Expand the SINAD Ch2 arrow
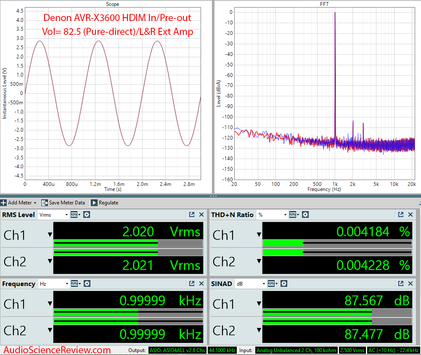The width and height of the screenshot is (421, 355). tap(259, 330)
